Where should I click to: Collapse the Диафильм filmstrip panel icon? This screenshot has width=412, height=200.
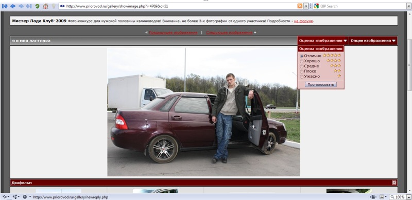pos(394,183)
